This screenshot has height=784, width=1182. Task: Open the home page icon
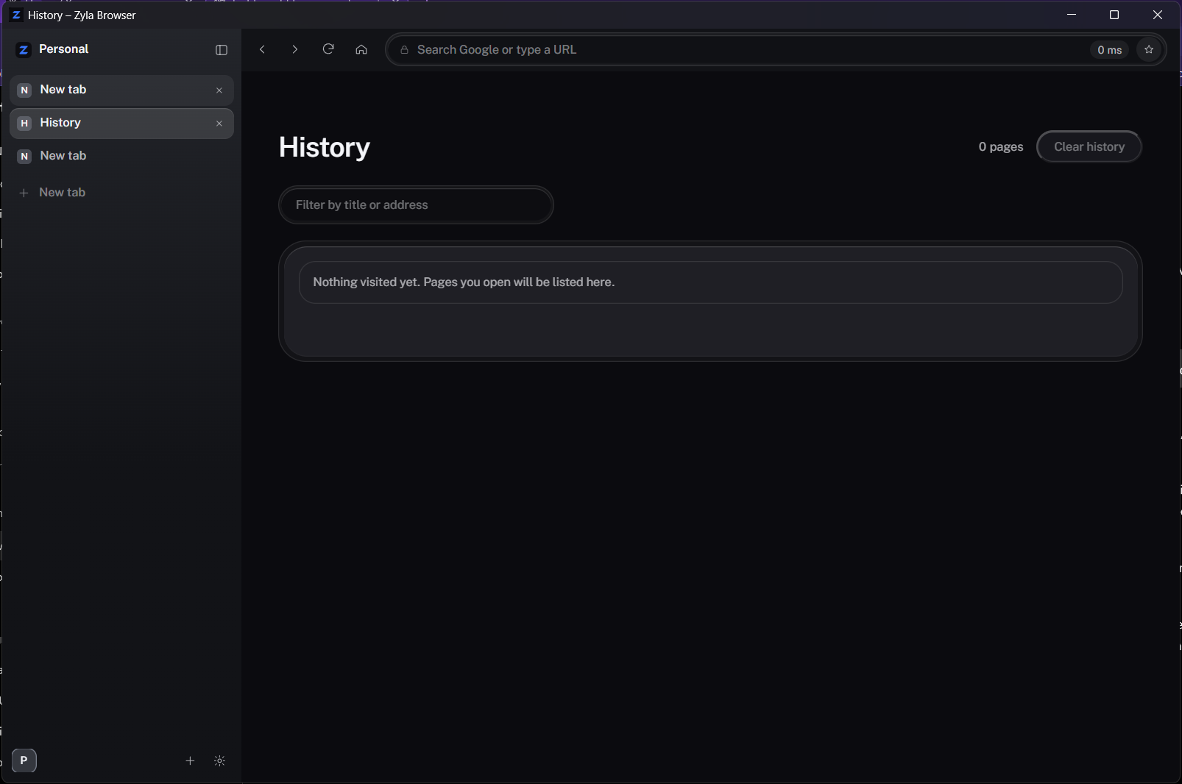click(x=361, y=49)
